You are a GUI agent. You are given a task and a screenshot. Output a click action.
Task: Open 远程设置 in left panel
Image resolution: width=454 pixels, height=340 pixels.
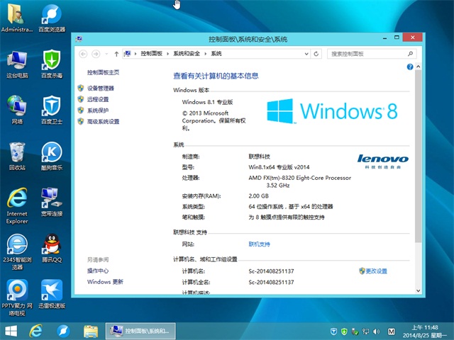click(98, 100)
